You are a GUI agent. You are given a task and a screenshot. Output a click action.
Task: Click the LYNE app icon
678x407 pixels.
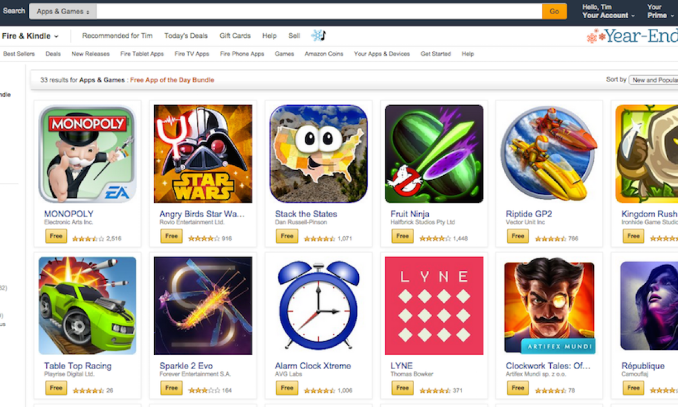434,306
